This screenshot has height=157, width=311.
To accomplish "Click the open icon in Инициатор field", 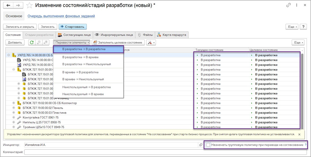I will click(200, 145).
